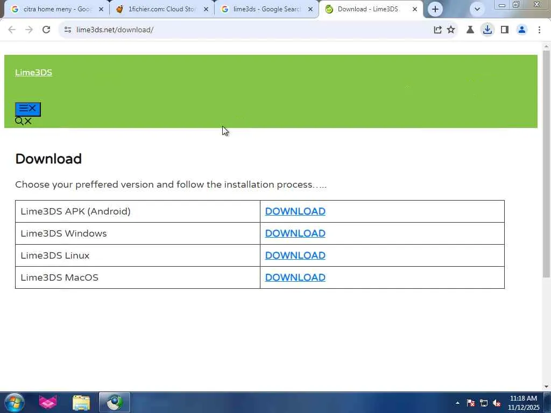Image resolution: width=551 pixels, height=413 pixels.
Task: Click the scrollbar down arrow
Action: (x=546, y=387)
